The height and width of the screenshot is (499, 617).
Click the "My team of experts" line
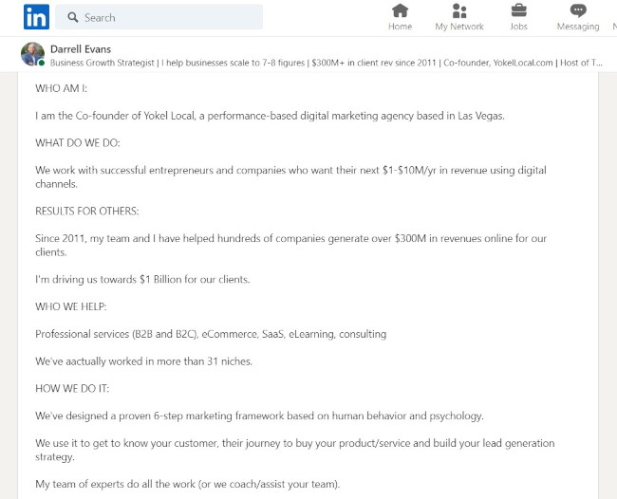click(x=187, y=484)
